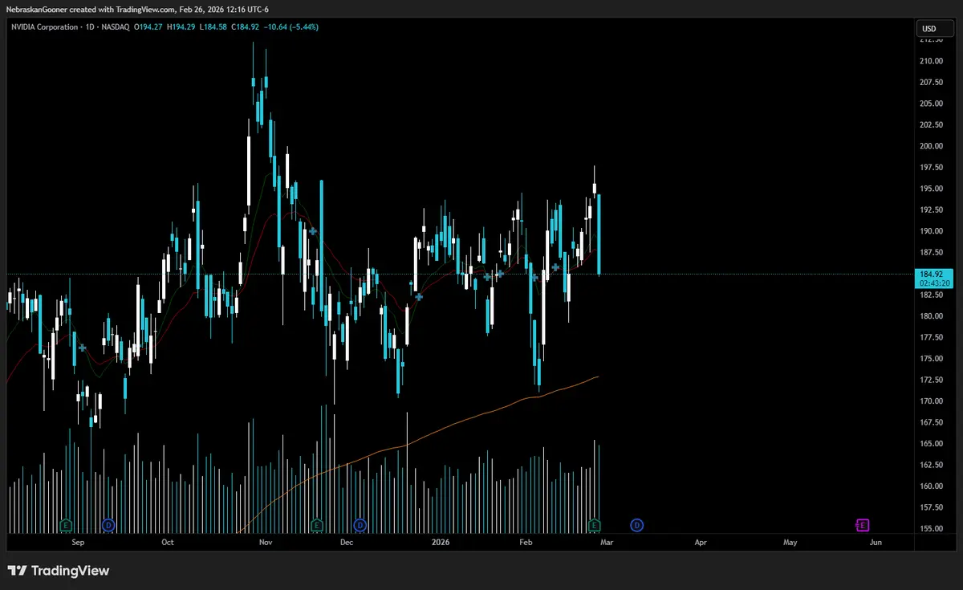Viewport: 963px width, 590px height.
Task: Click the current price label 184.92
Action: coord(933,274)
